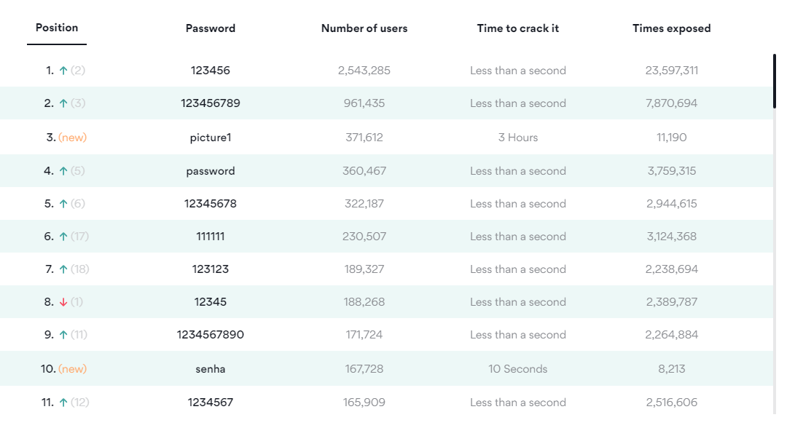Click the password entry picture1

click(x=211, y=137)
